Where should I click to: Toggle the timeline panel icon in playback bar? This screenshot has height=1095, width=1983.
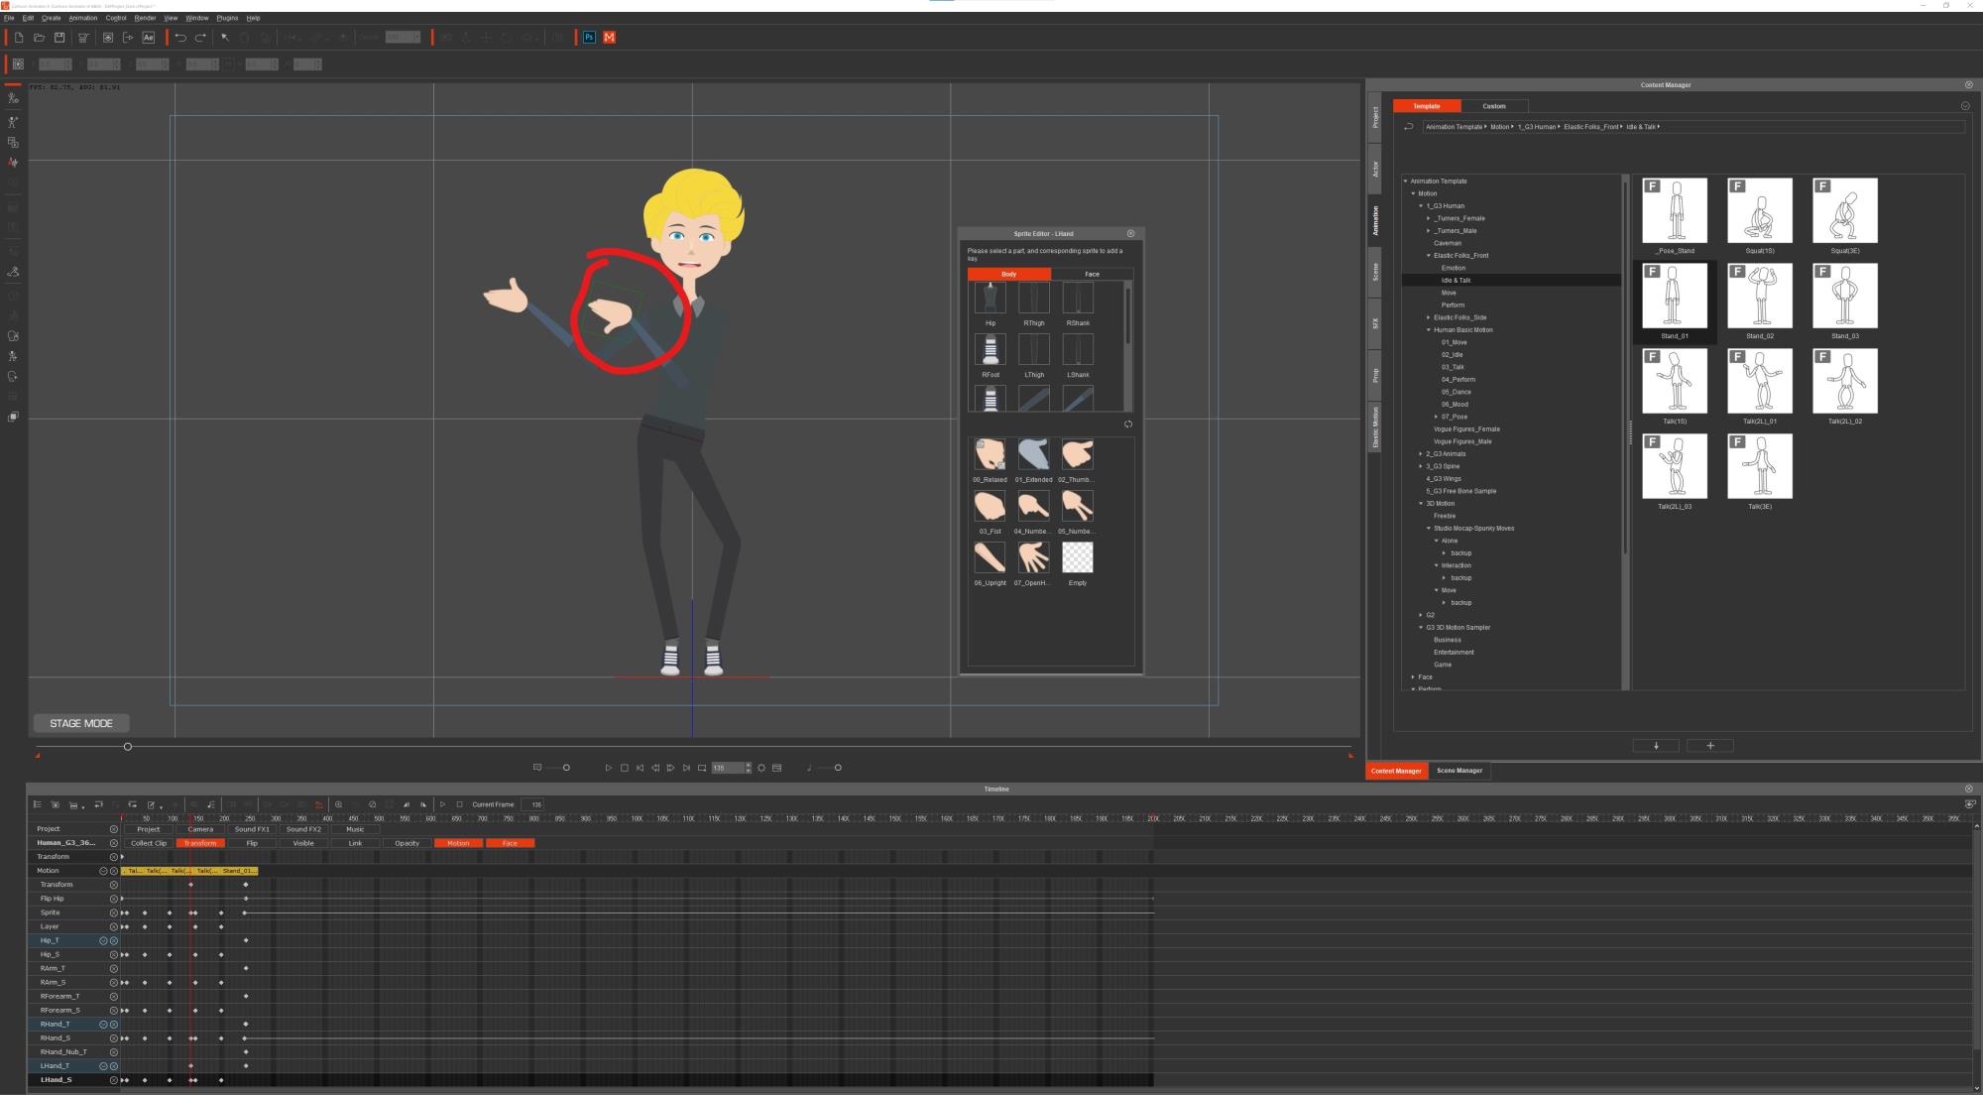pyautogui.click(x=776, y=768)
